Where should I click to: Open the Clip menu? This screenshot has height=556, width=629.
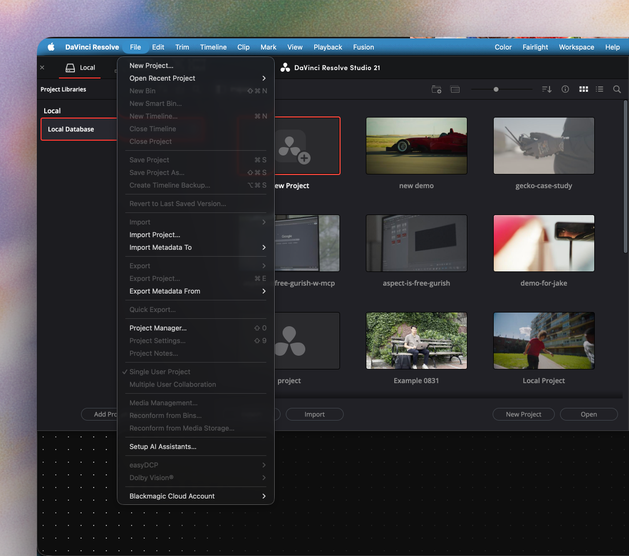pyautogui.click(x=244, y=47)
